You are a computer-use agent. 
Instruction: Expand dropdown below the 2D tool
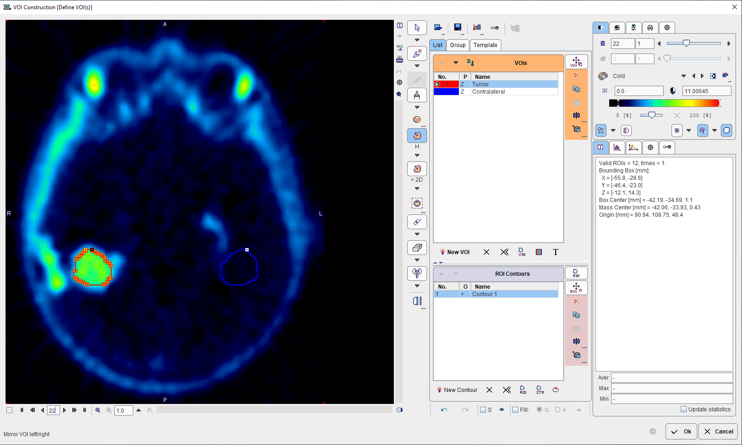click(x=417, y=189)
